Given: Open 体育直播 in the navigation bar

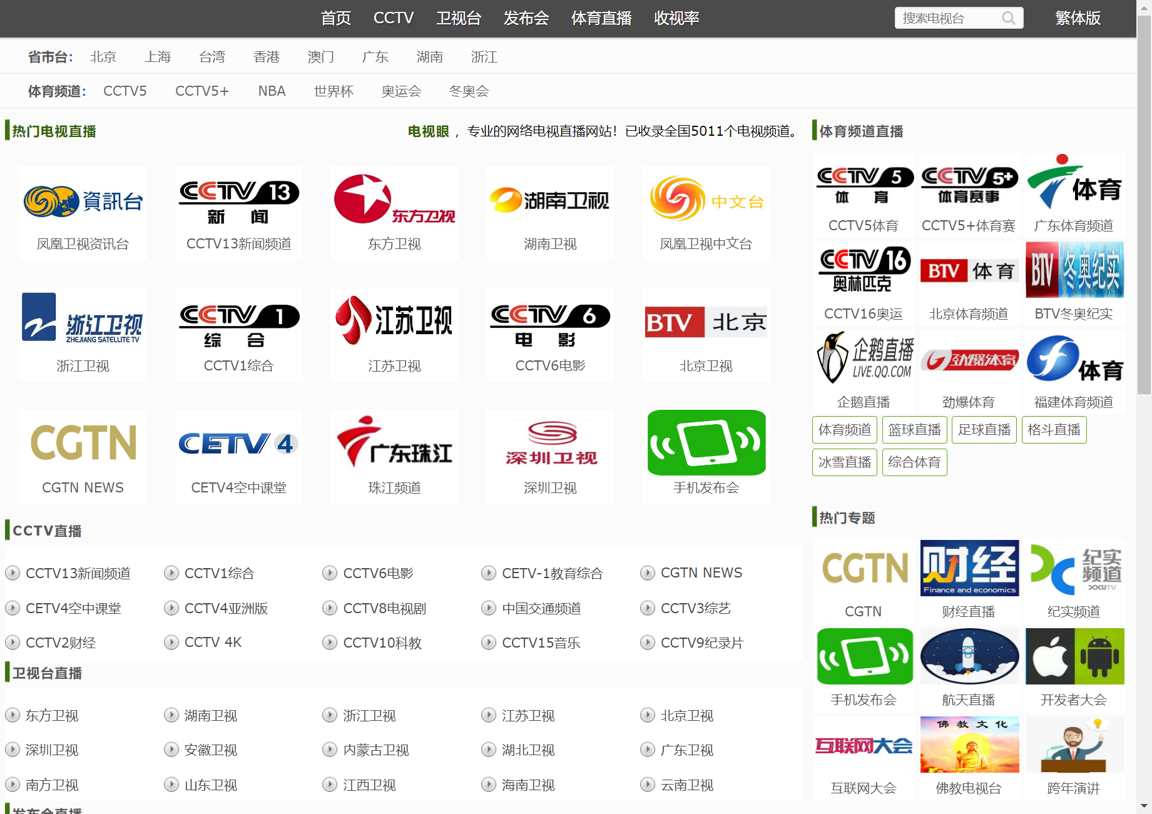Looking at the screenshot, I should [x=601, y=18].
